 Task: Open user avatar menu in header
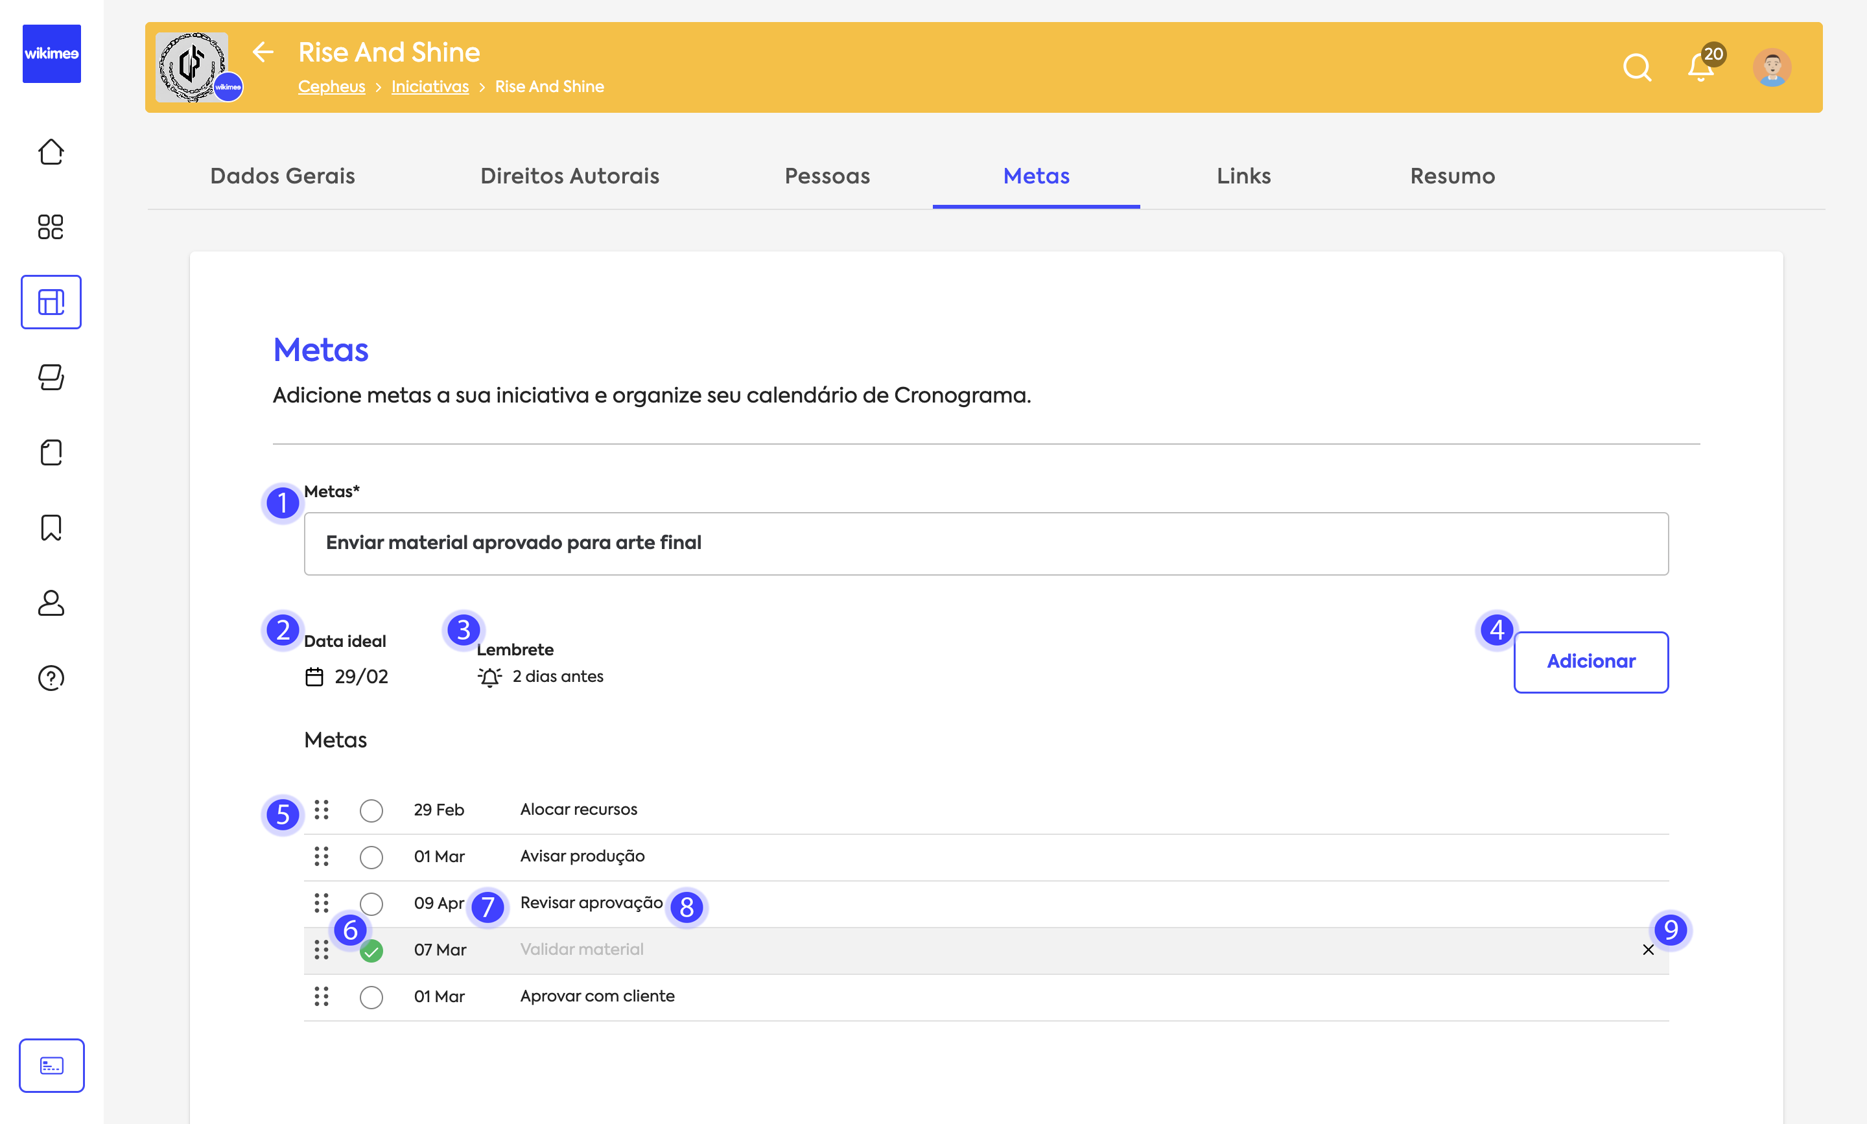[x=1772, y=67]
